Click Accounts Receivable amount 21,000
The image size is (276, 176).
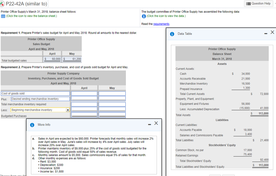point(246,79)
